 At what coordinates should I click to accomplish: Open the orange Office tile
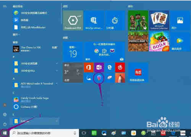89,67
